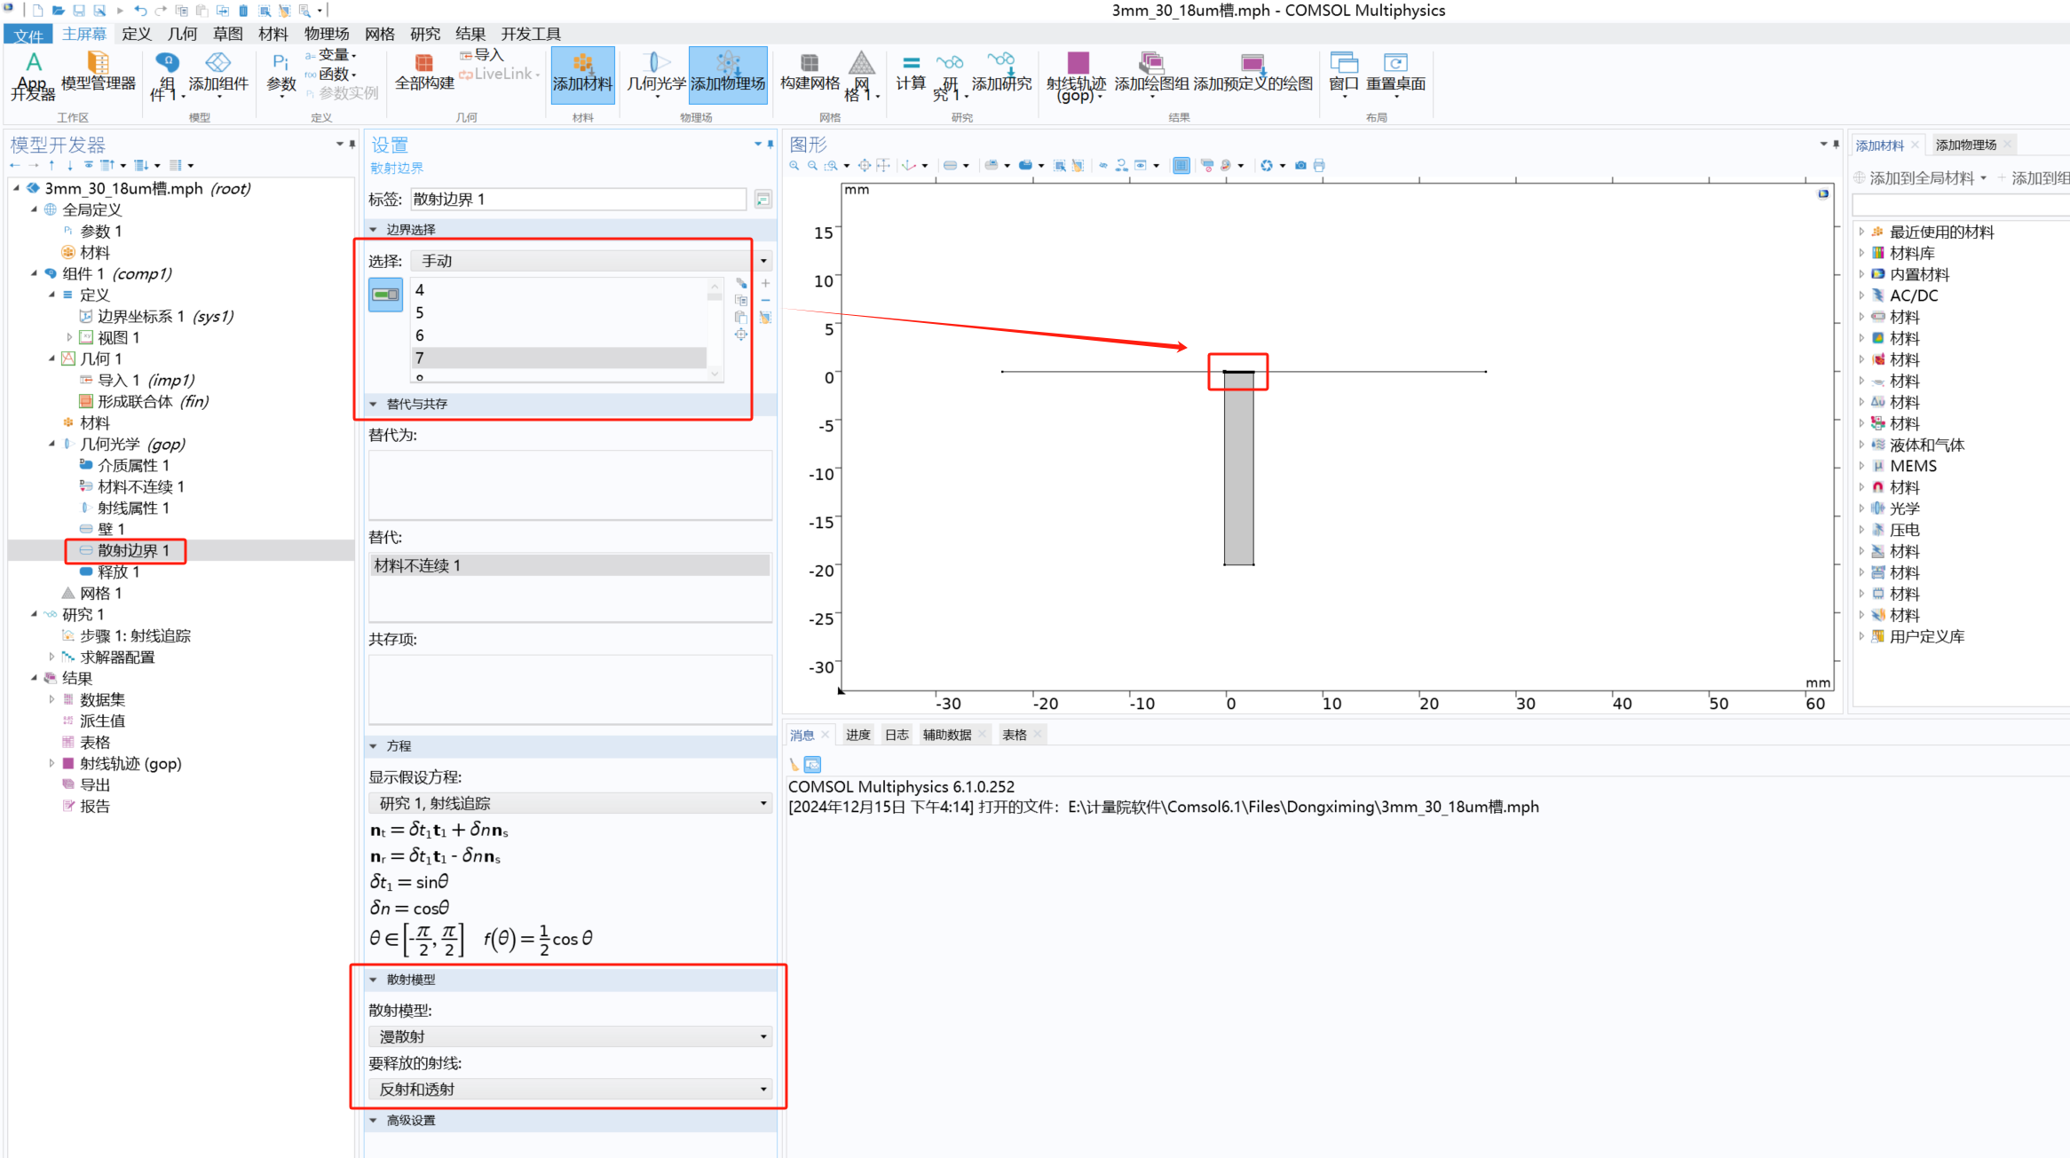Toggle the activate selection switch button

point(385,295)
